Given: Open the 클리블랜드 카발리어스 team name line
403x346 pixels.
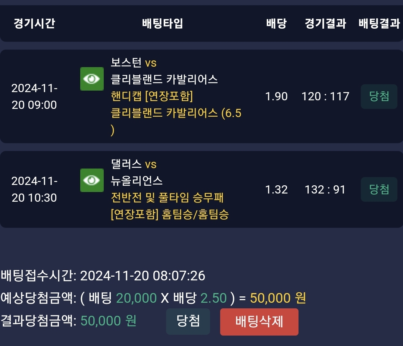Looking at the screenshot, I should (164, 79).
